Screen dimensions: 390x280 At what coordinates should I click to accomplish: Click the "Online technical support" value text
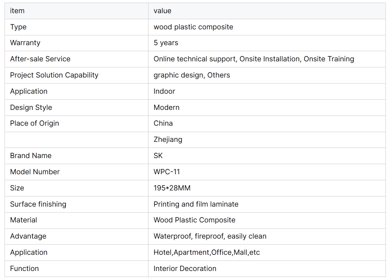click(x=194, y=59)
